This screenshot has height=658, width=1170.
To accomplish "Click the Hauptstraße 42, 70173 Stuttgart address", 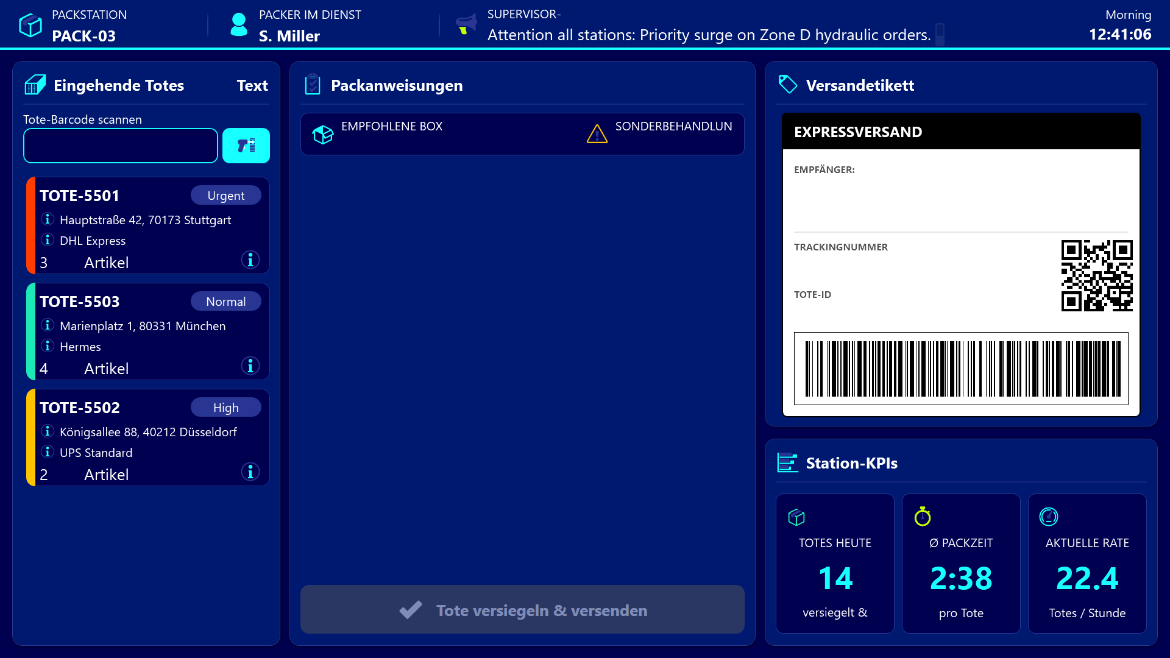I will pyautogui.click(x=146, y=220).
